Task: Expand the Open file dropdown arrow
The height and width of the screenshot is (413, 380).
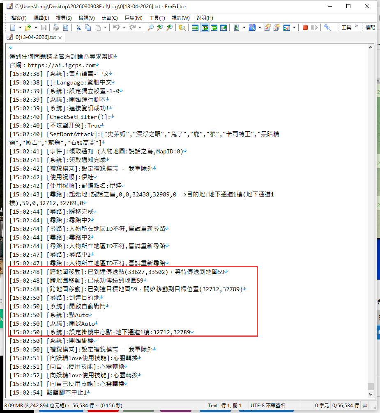Action: pos(36,27)
